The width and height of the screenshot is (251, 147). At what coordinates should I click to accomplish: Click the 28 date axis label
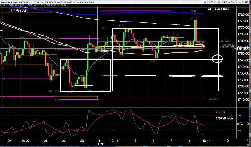pos(46,141)
